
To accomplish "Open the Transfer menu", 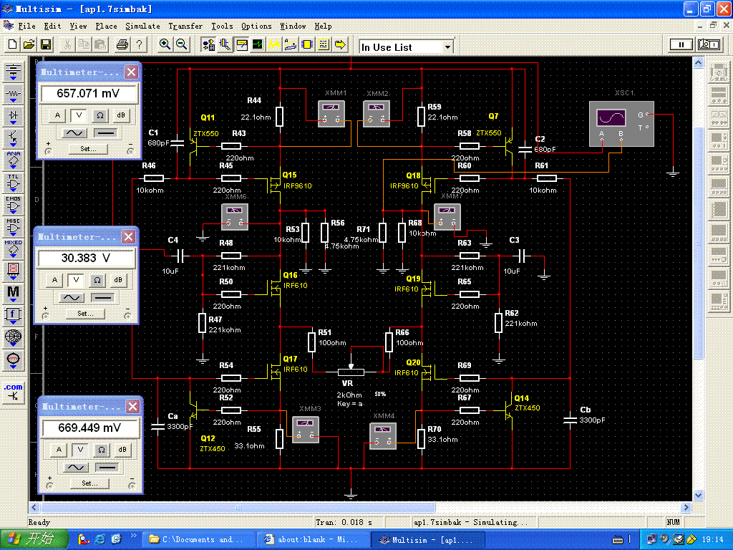I will click(x=185, y=26).
